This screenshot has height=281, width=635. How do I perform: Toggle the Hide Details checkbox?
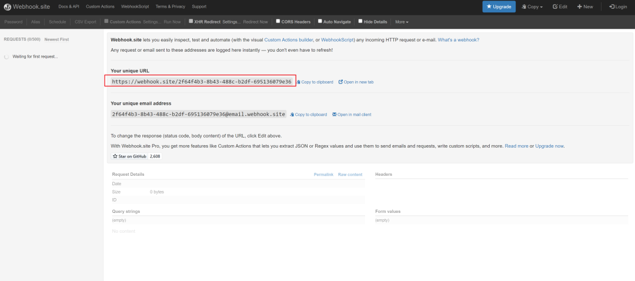pyautogui.click(x=360, y=22)
